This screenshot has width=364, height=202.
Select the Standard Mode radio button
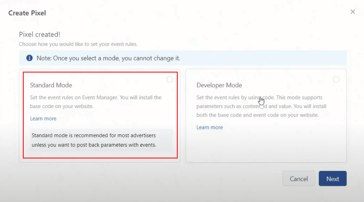(x=169, y=80)
